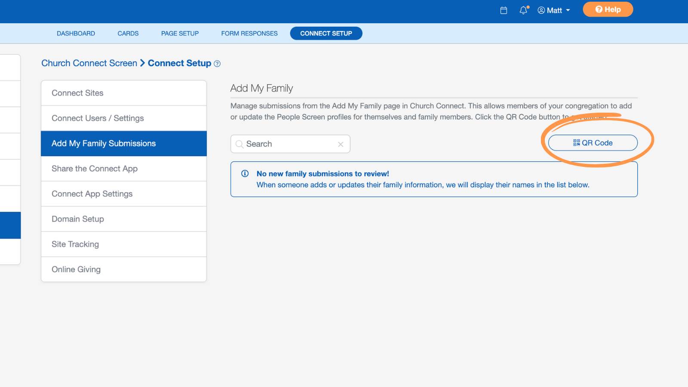Open Site Tracking in side menu

(x=124, y=244)
